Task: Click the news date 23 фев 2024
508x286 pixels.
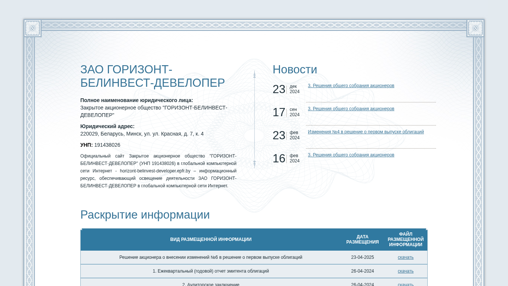Action: 286,135
